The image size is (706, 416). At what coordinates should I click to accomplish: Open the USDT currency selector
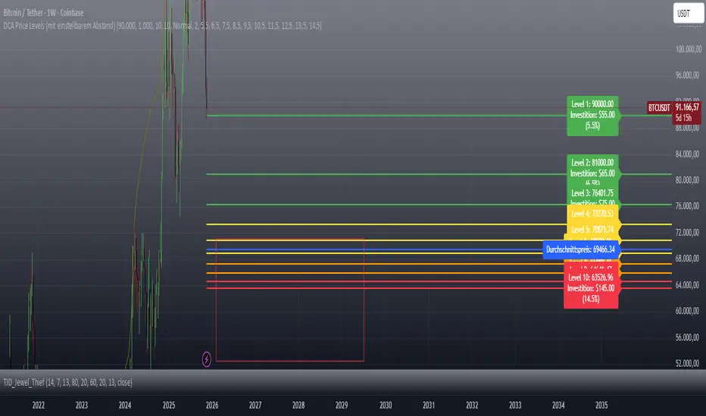(689, 13)
